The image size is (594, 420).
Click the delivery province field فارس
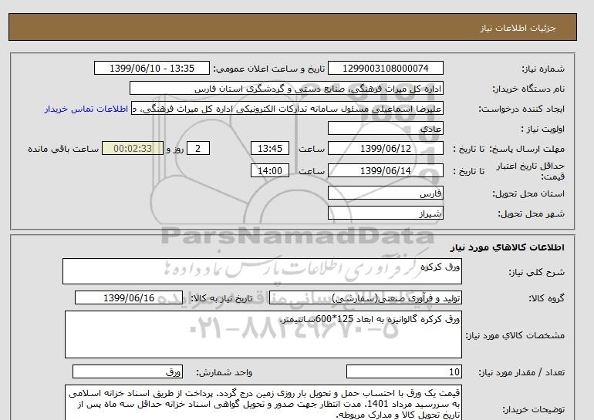tap(385, 193)
